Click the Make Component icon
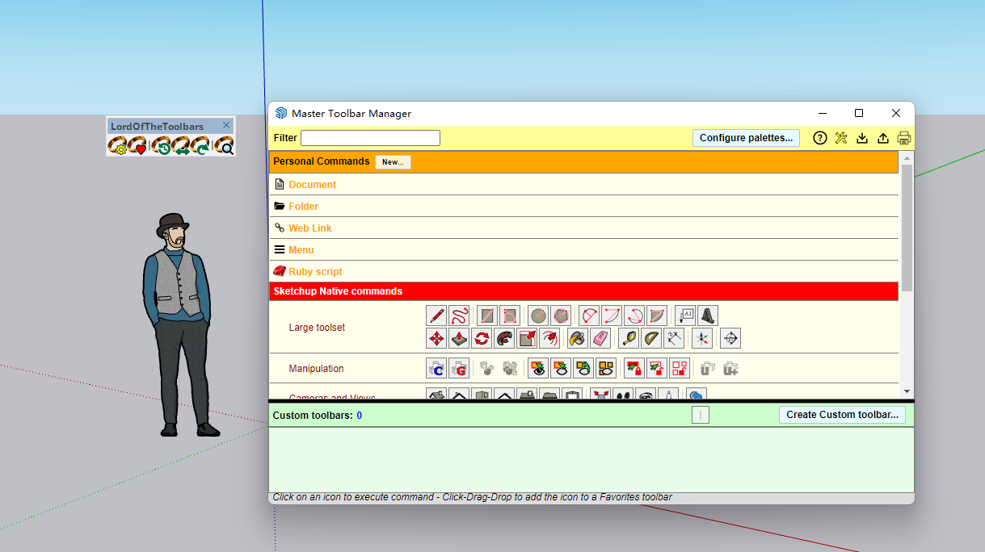The image size is (985, 552). coord(436,369)
